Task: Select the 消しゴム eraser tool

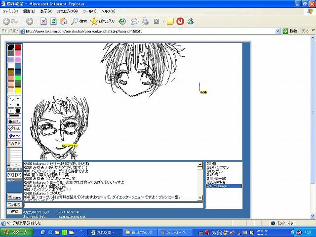Action: 14,136
